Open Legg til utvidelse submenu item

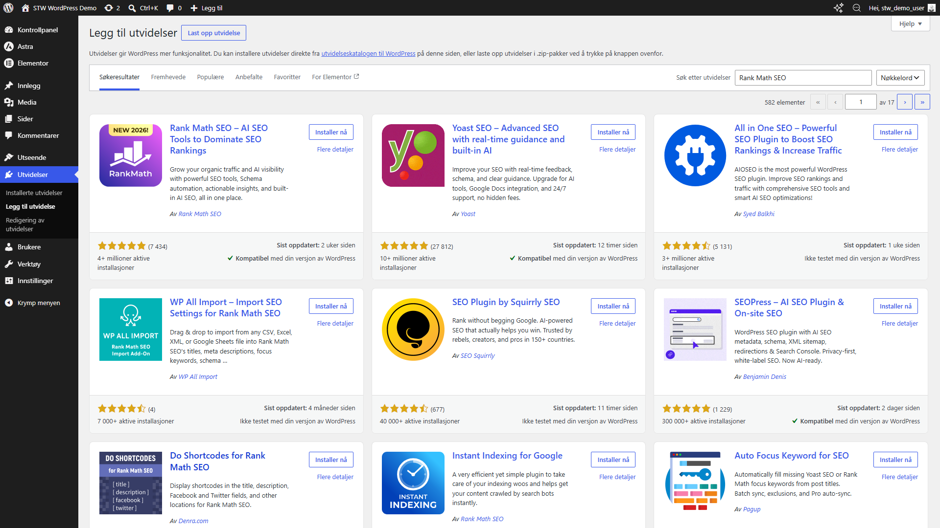[30, 206]
